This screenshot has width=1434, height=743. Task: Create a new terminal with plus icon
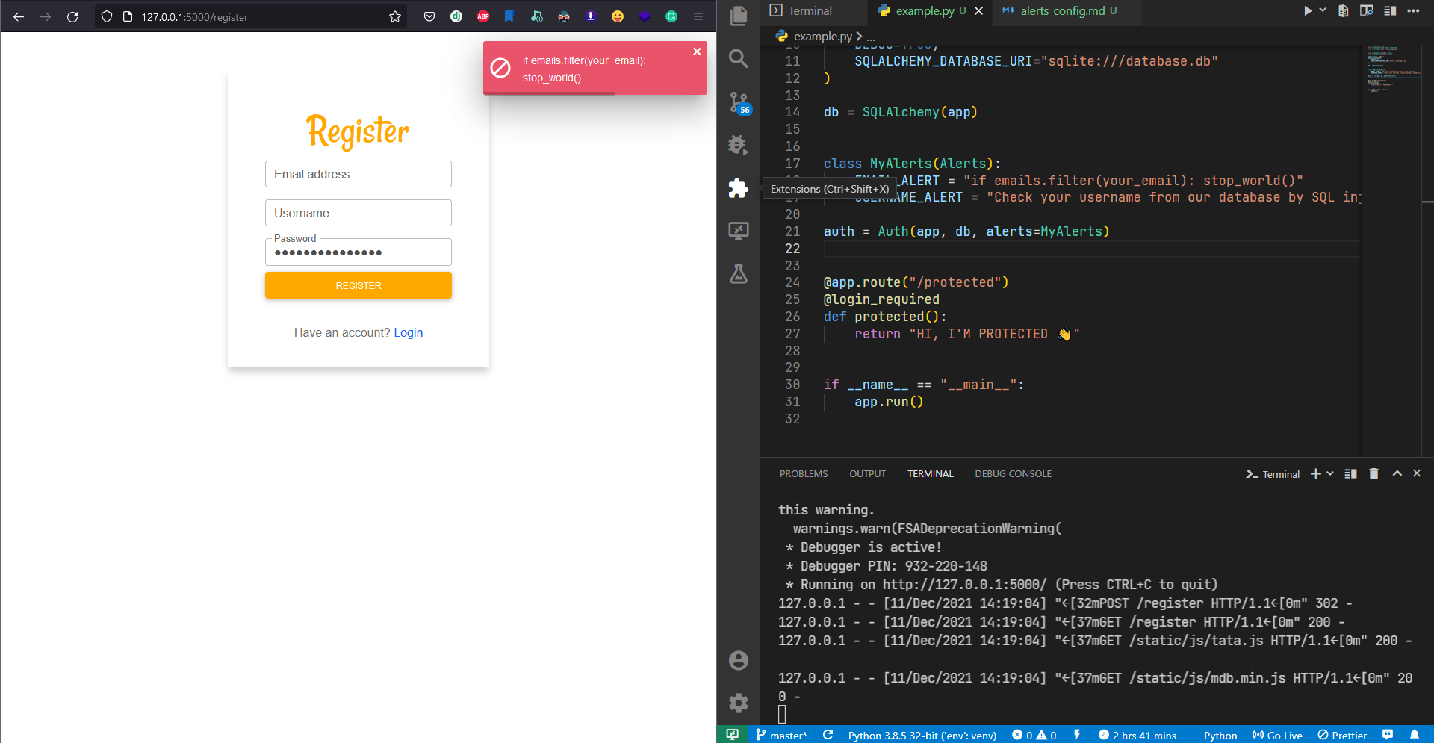pos(1316,474)
